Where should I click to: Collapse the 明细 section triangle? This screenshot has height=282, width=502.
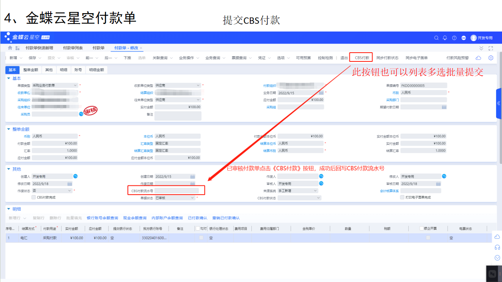pos(9,209)
